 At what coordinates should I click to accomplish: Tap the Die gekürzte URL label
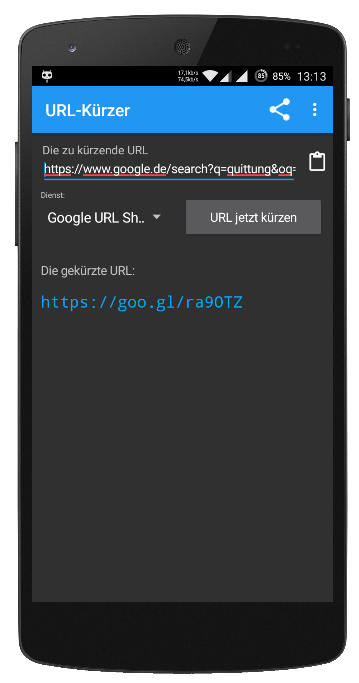[88, 271]
